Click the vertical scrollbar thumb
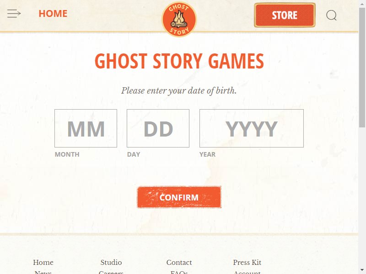The width and height of the screenshot is (366, 274). (362, 67)
